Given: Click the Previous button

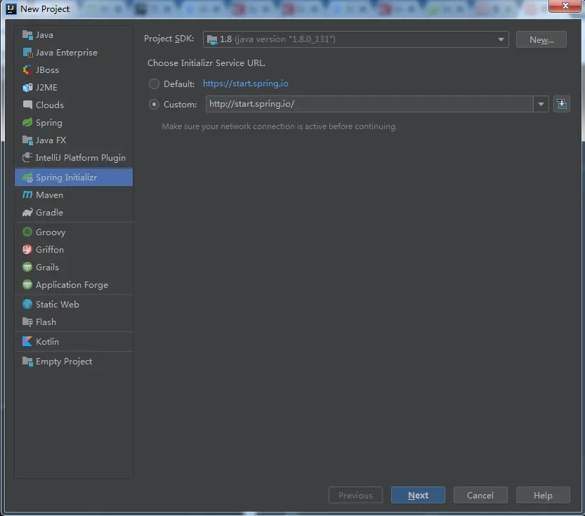Looking at the screenshot, I should point(355,495).
